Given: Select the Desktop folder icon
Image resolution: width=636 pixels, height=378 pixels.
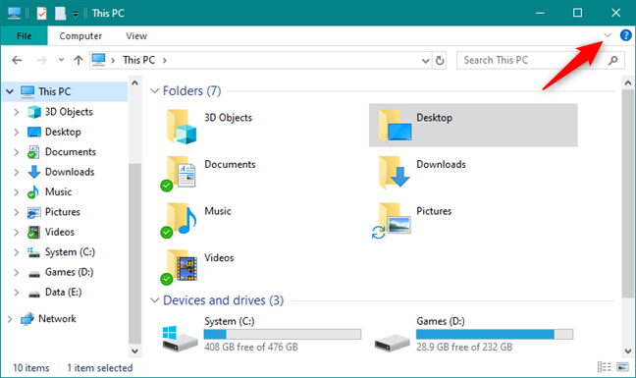Looking at the screenshot, I should [x=395, y=126].
